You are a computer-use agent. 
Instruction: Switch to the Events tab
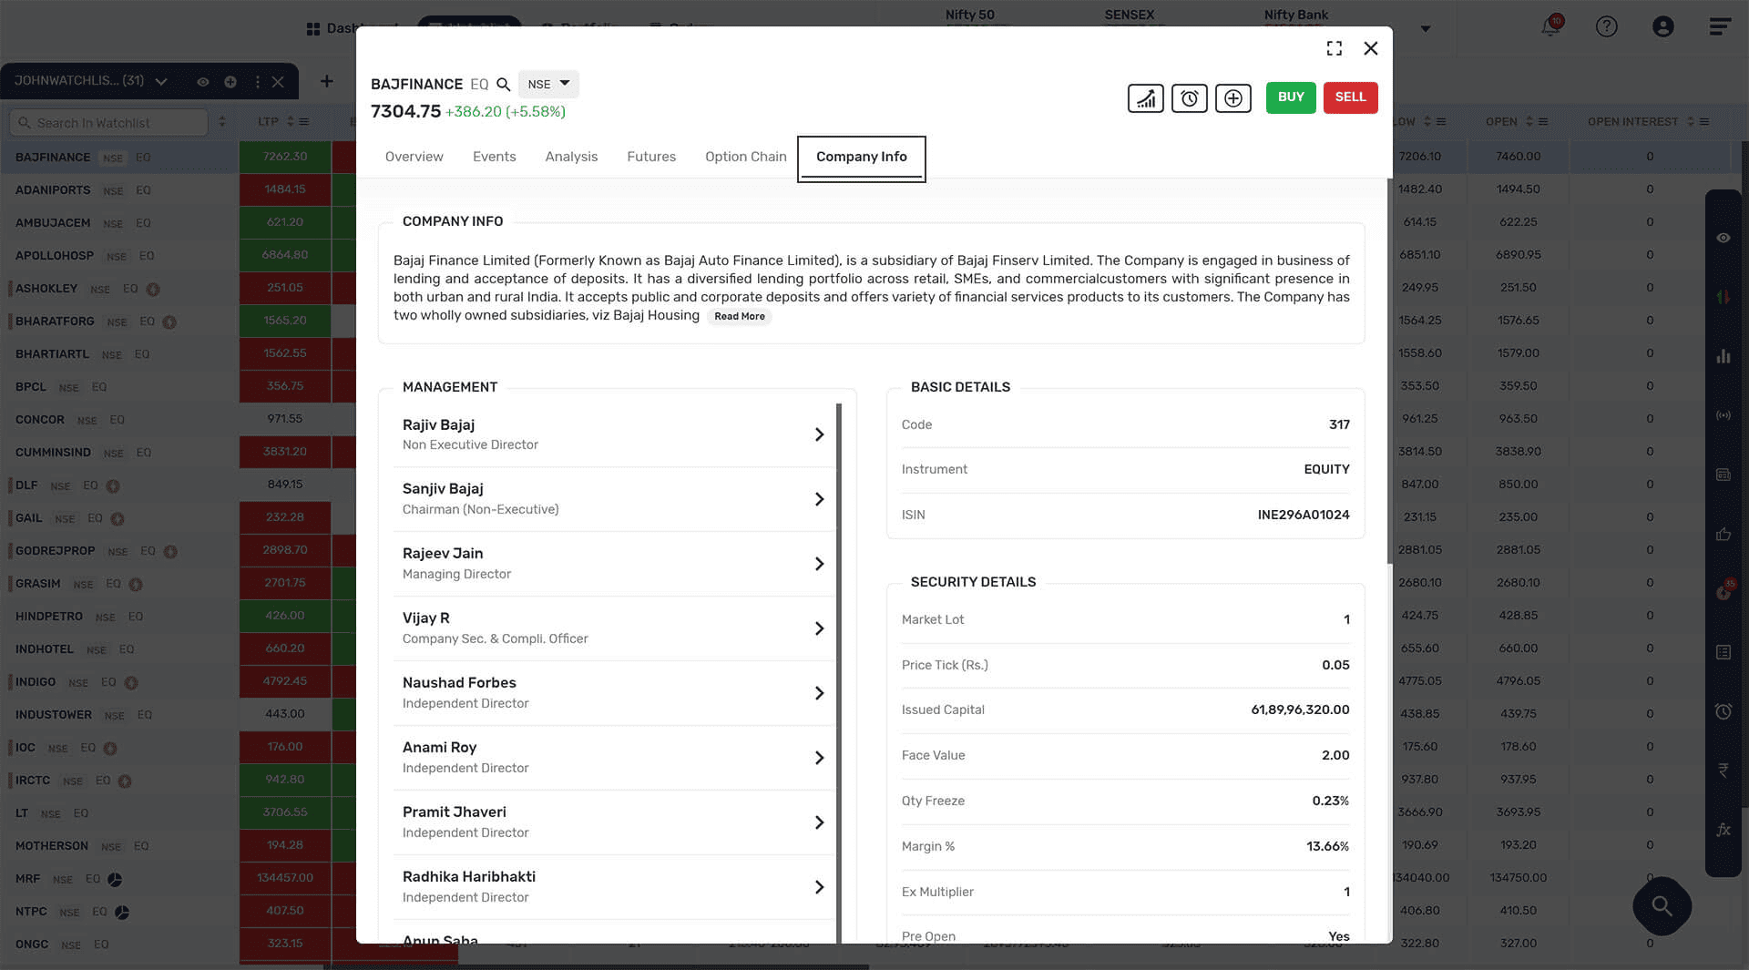click(x=494, y=157)
